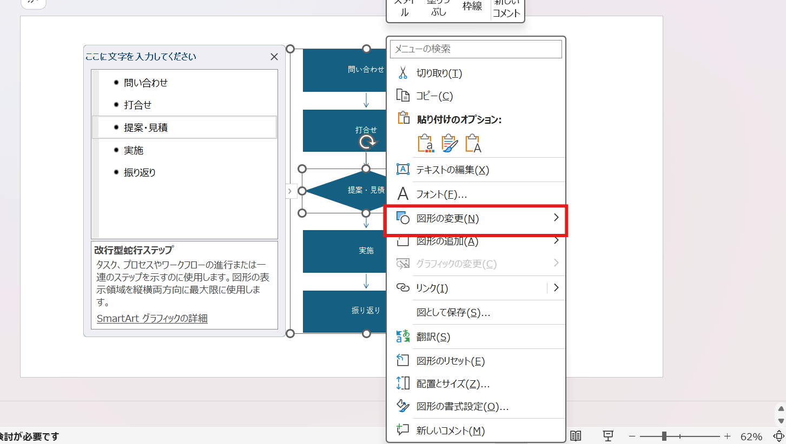The width and height of the screenshot is (786, 444).
Task: Collapse the SmartArt text pane chevron
Action: coord(290,191)
